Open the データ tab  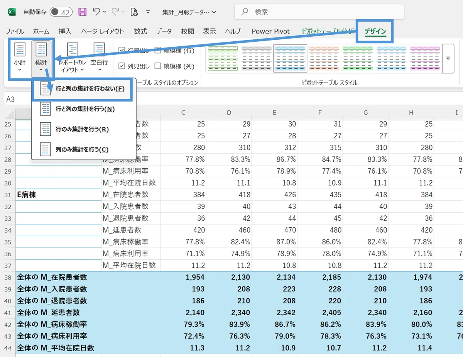164,31
